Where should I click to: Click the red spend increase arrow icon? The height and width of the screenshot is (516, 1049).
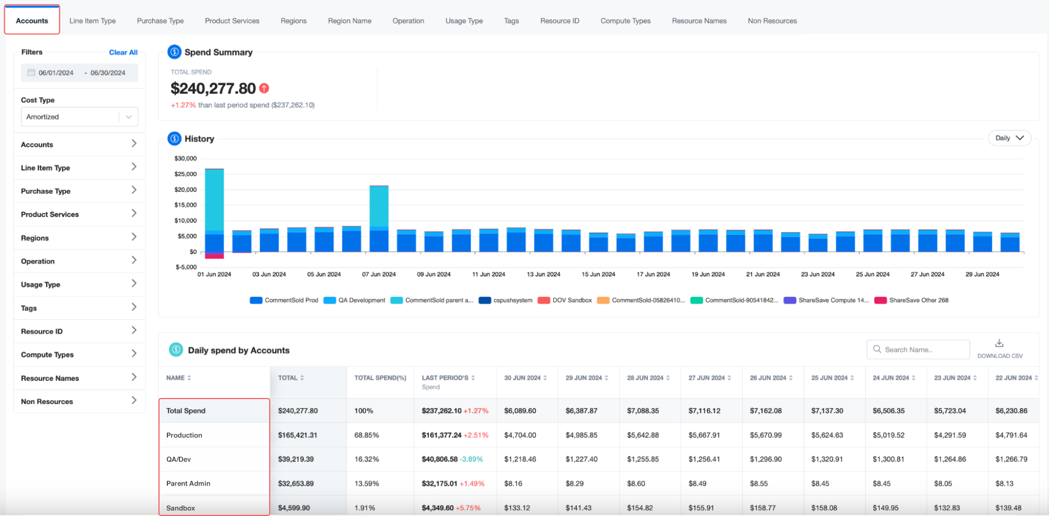click(264, 88)
